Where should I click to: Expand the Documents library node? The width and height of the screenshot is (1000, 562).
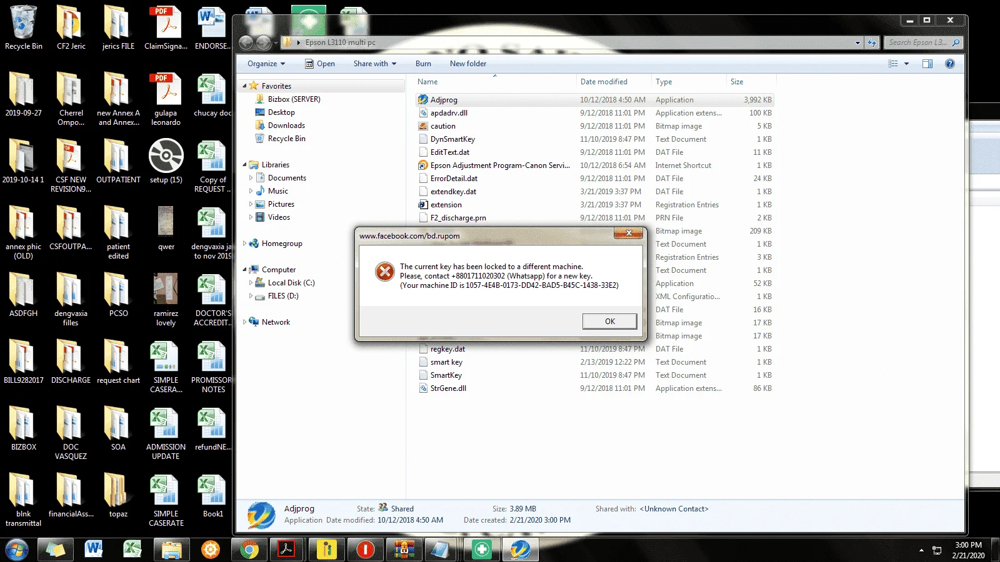click(x=251, y=178)
